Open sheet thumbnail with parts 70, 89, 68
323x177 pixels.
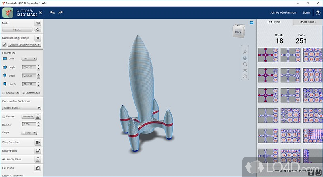click(312, 55)
